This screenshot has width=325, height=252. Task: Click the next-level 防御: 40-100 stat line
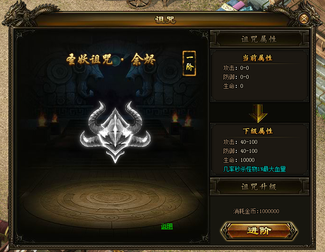[x=240, y=151]
